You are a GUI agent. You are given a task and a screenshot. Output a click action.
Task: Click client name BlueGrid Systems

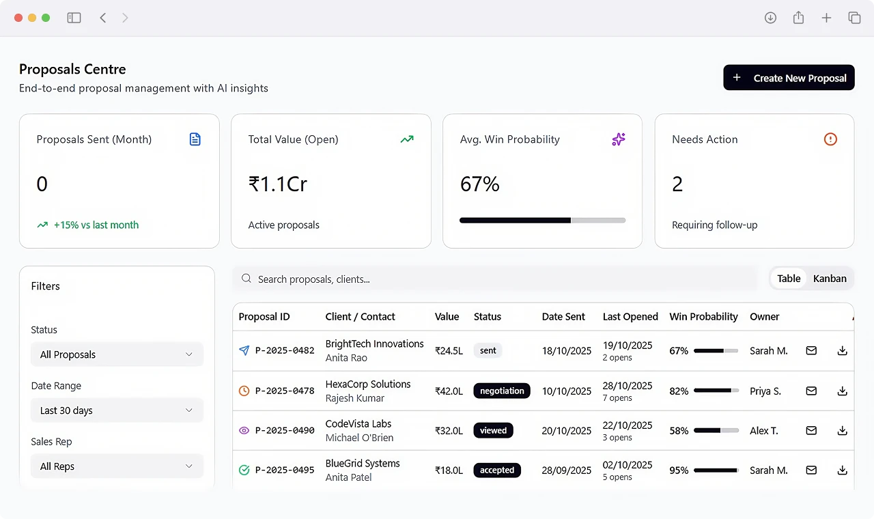pos(363,463)
